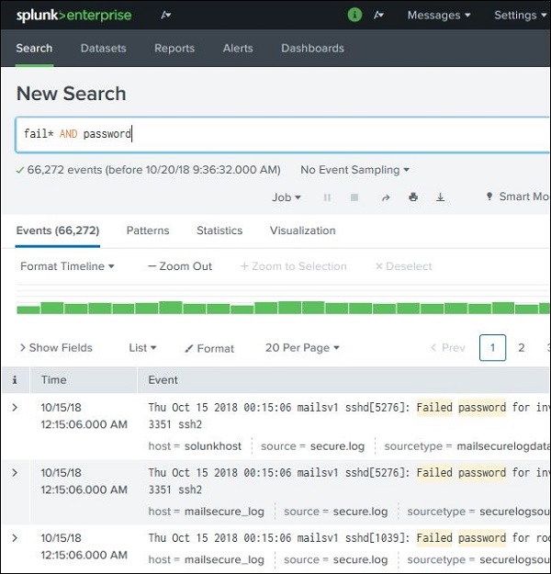The width and height of the screenshot is (551, 574).
Task: Click the Smart Mode lightbulb icon
Action: (x=489, y=197)
